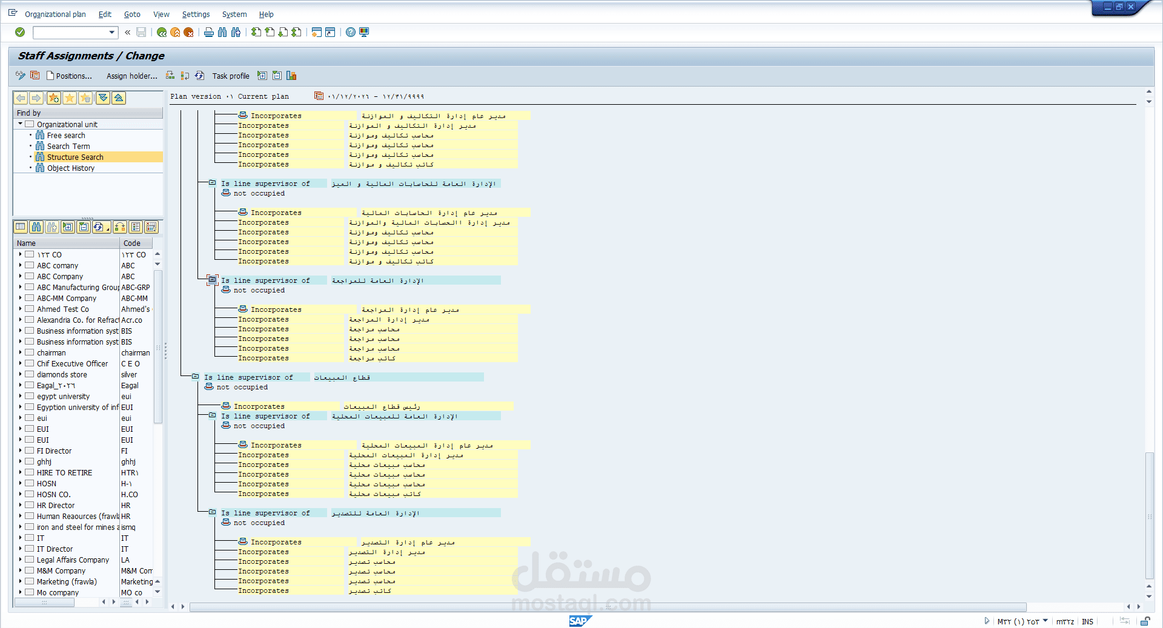Tick the checkbox for diamonds store row
Viewport: 1163px width, 628px height.
29,374
